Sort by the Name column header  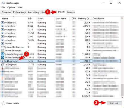14,19
